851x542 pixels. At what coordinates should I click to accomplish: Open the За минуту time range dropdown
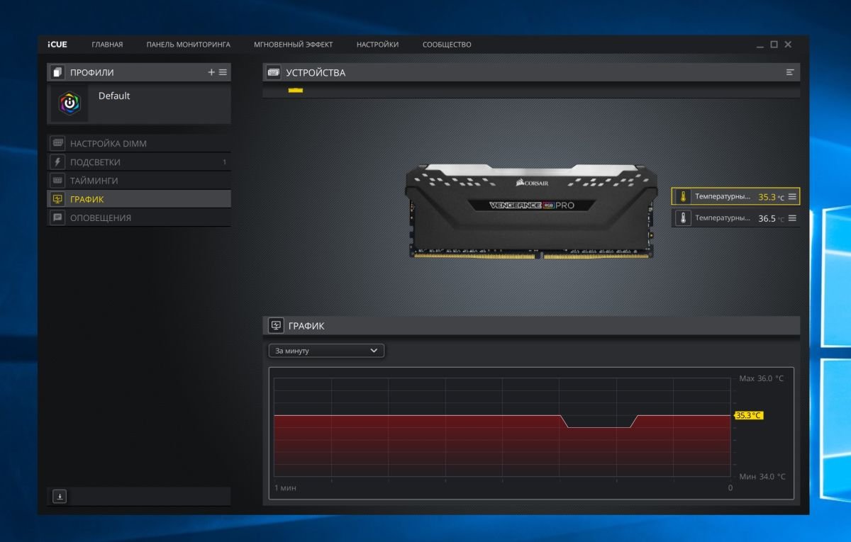(326, 351)
